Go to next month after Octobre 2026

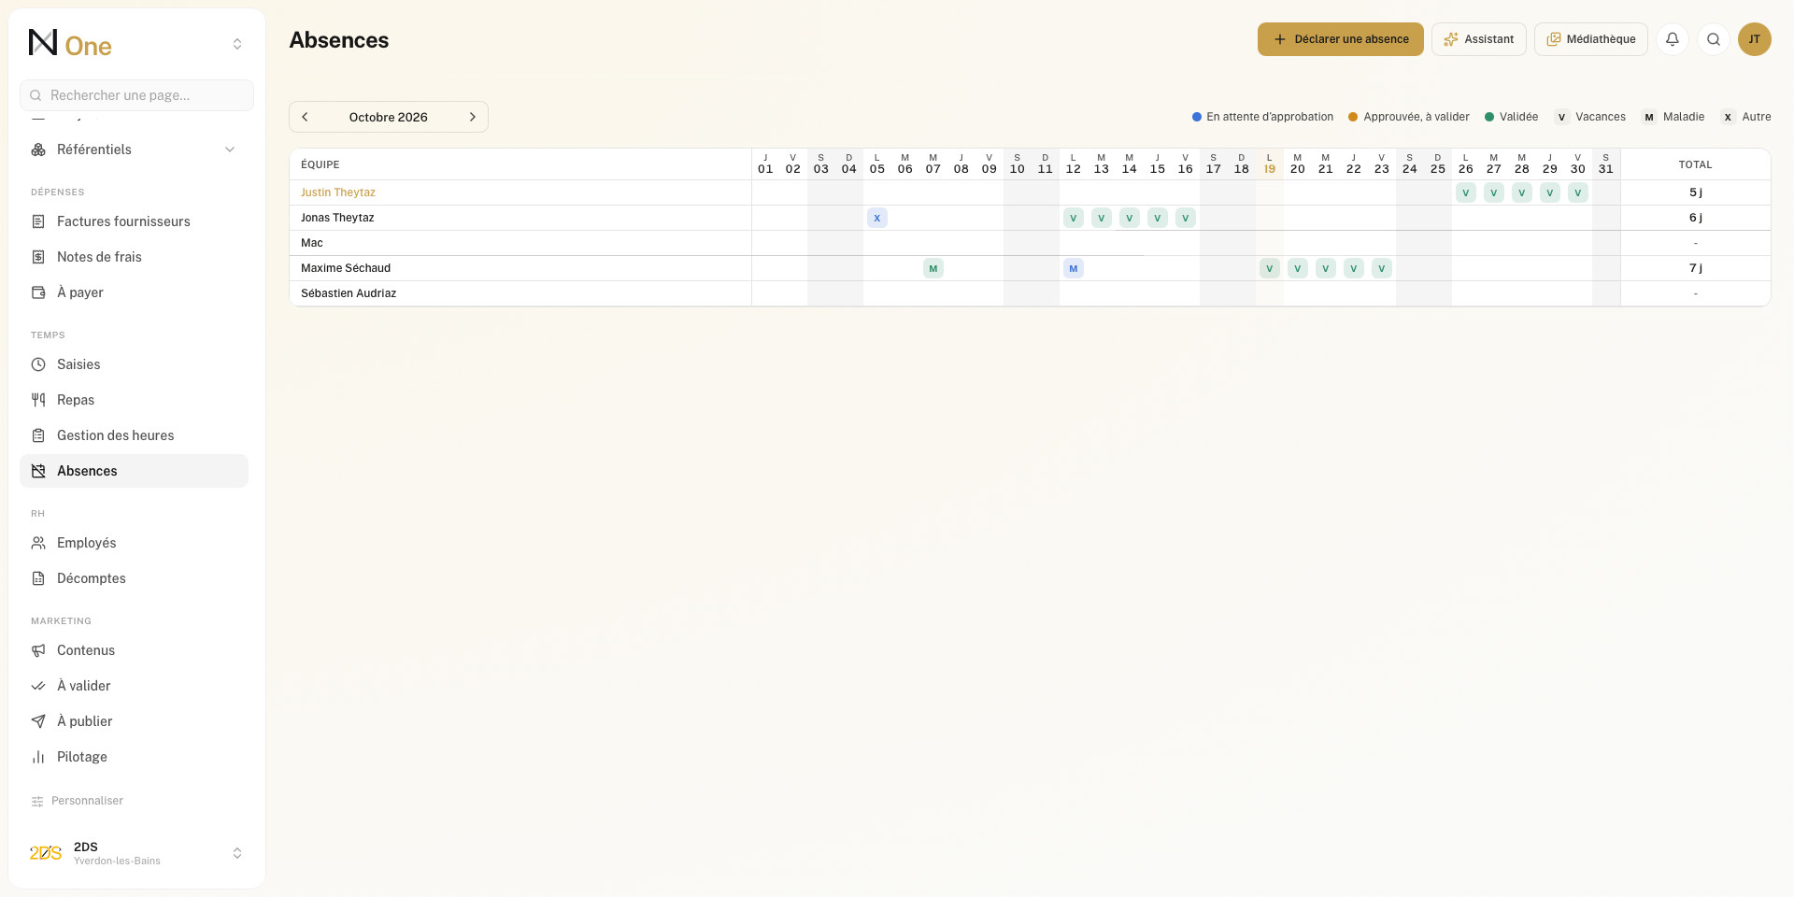point(472,117)
